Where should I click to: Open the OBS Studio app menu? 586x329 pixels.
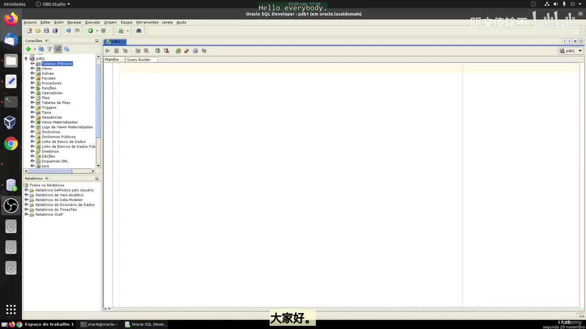(x=53, y=4)
